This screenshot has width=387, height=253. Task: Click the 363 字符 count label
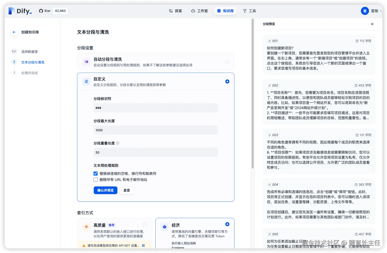point(363,185)
